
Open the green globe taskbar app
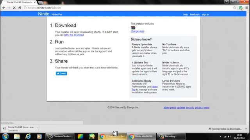92,136
